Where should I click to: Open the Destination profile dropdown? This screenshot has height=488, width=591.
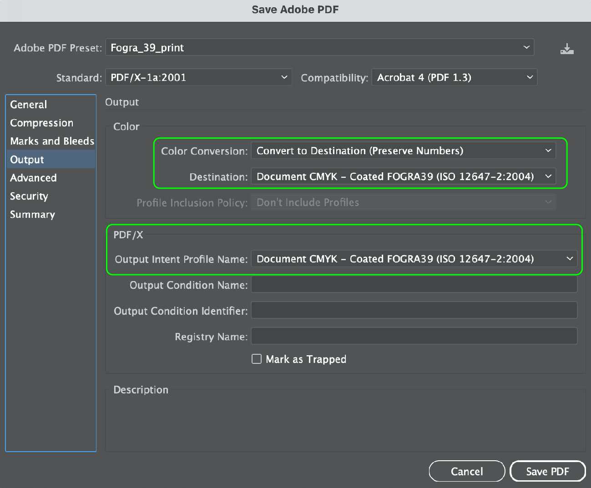404,176
